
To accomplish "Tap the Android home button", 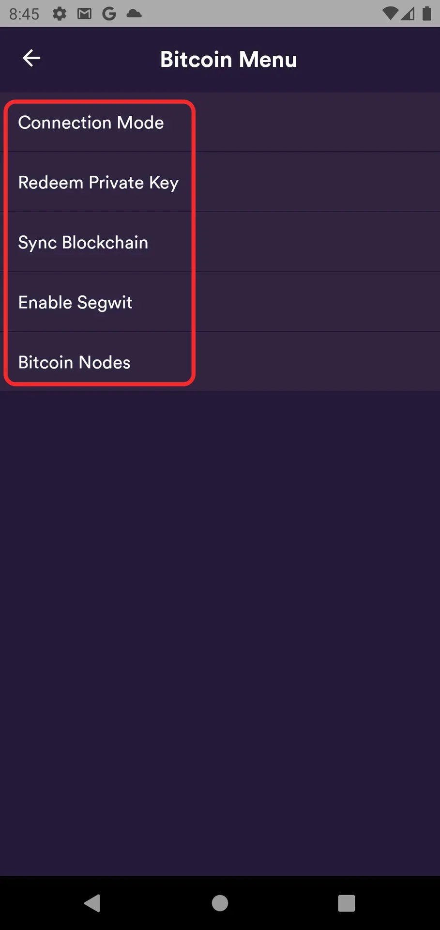I will coord(220,902).
